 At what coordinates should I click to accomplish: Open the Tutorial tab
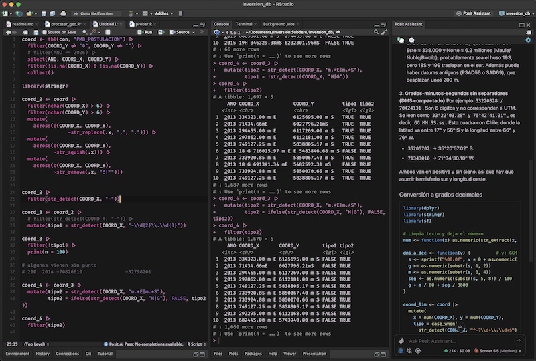tap(105, 354)
